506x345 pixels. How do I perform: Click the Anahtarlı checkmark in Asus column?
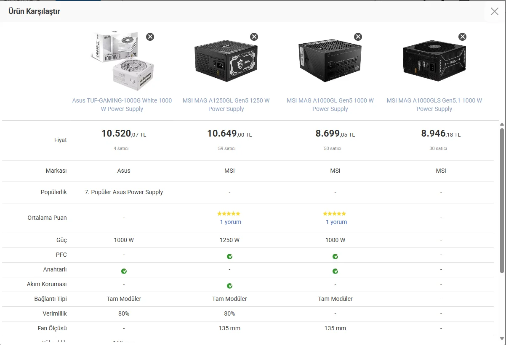click(124, 271)
